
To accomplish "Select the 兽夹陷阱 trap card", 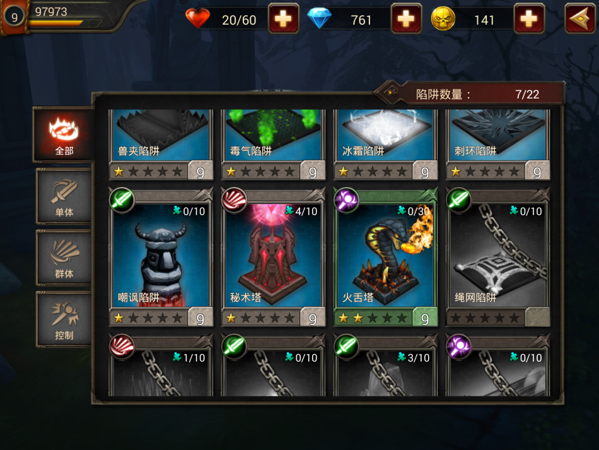I will coord(161,145).
